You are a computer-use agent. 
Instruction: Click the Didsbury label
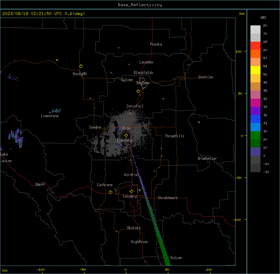pyautogui.click(x=124, y=140)
